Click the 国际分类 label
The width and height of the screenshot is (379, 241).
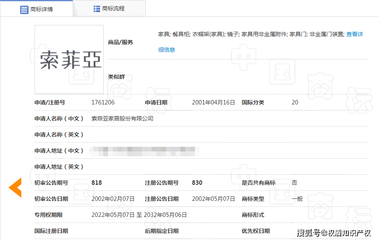253,102
